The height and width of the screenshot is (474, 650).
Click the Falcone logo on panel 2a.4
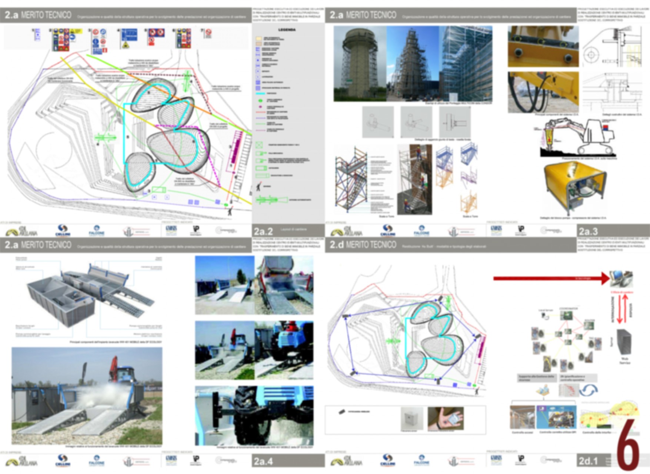(97, 461)
